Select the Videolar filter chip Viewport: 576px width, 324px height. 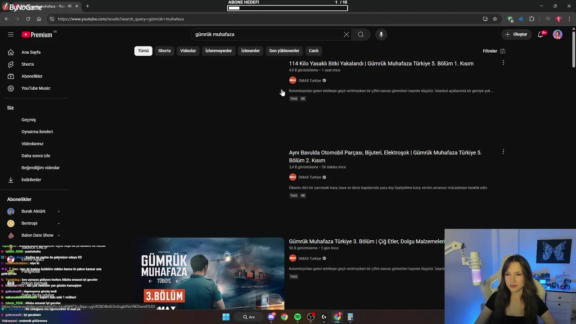point(188,51)
